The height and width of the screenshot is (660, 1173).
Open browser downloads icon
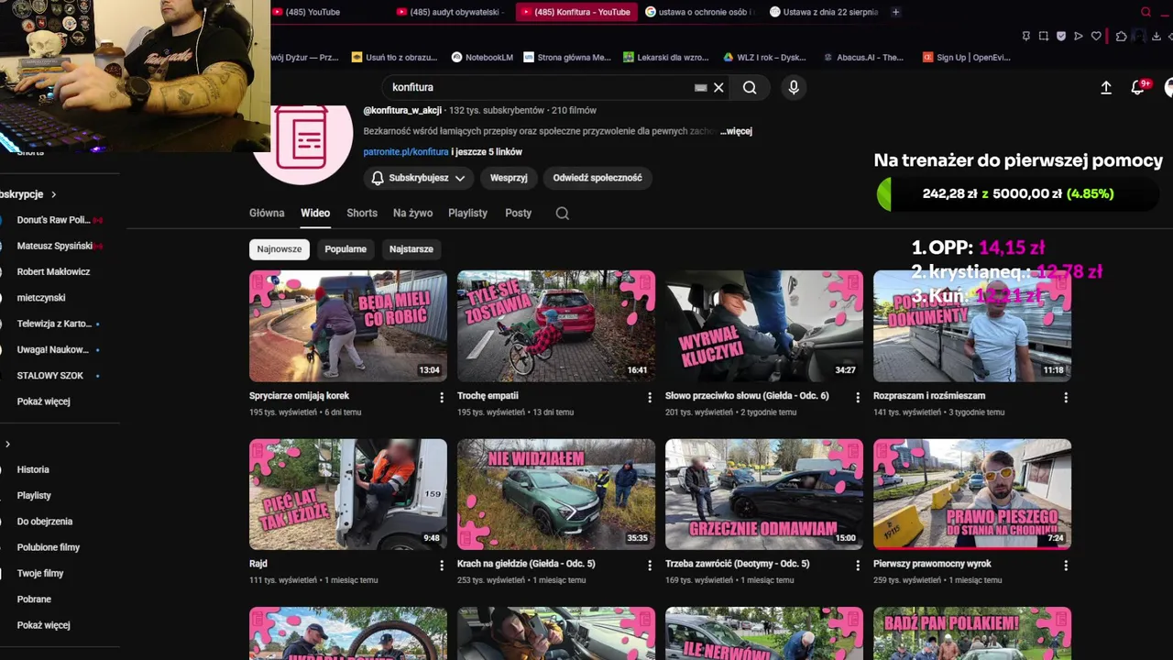(1157, 37)
